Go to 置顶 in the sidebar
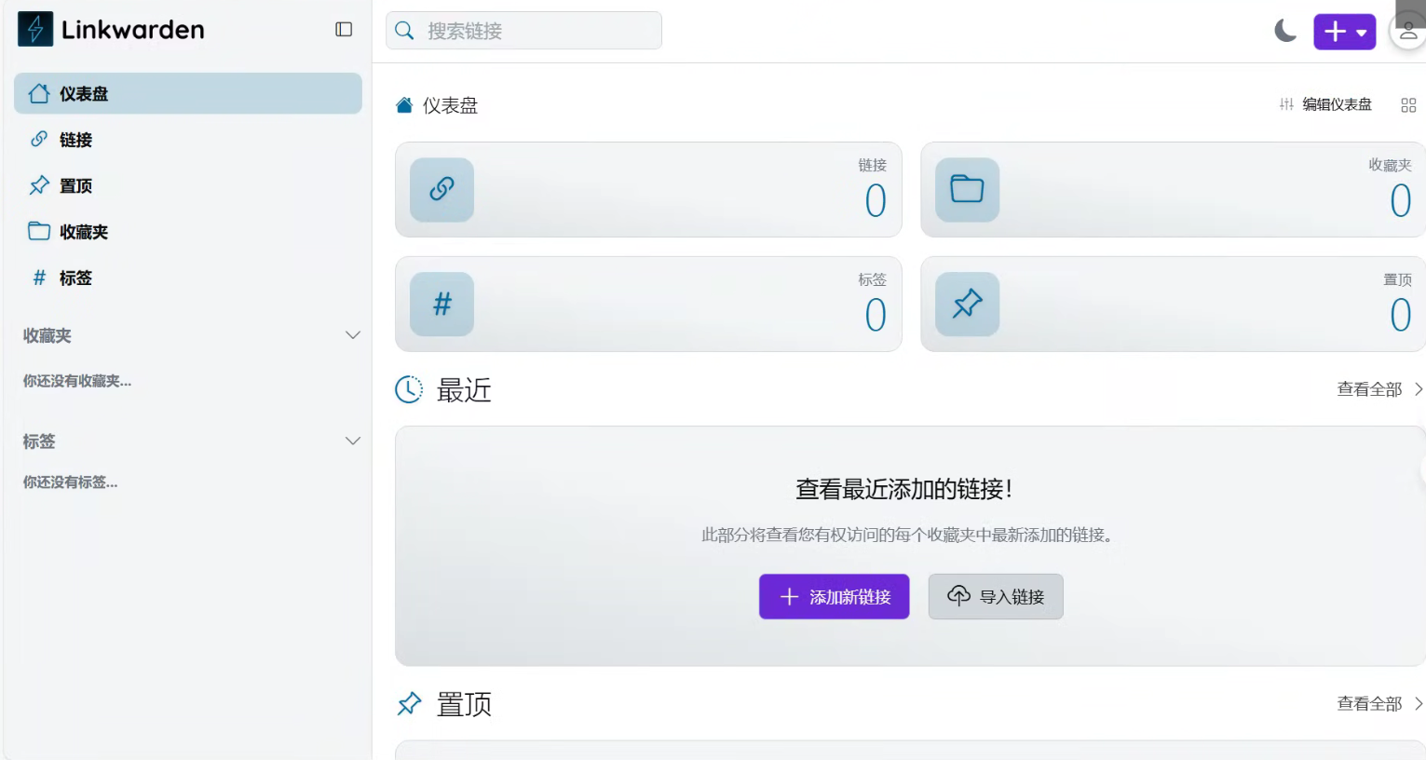Image resolution: width=1426 pixels, height=760 pixels. 75,186
